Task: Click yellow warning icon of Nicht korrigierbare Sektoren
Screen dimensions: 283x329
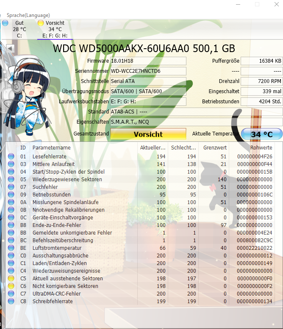Action: click(11, 286)
